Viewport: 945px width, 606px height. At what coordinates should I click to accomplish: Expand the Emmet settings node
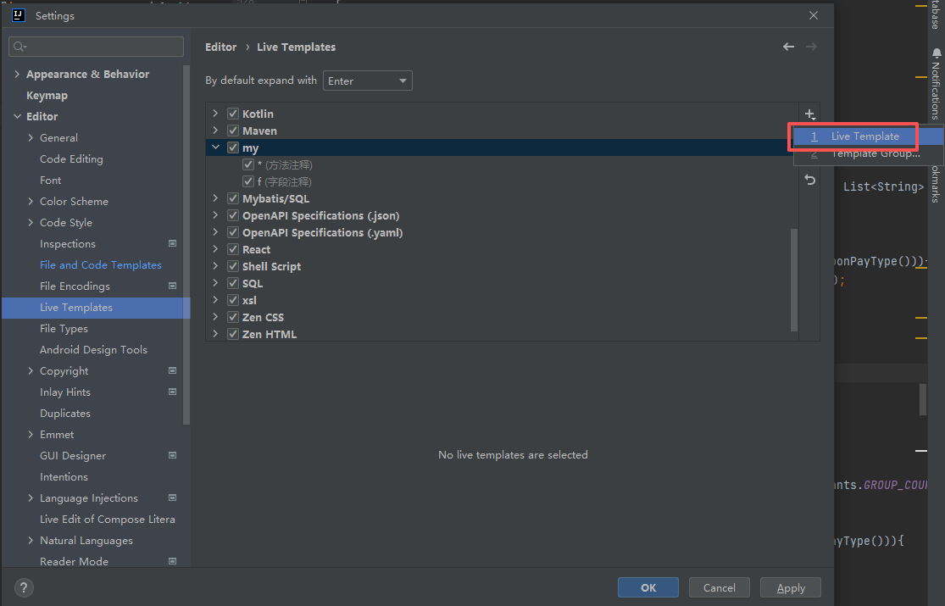click(x=31, y=434)
